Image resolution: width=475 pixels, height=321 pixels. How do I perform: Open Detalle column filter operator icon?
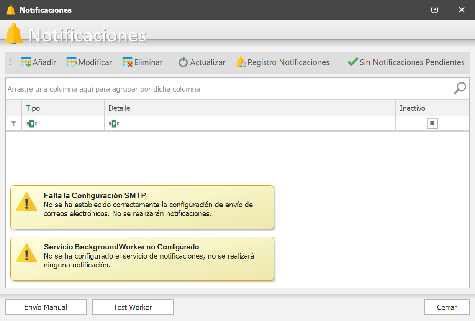click(x=114, y=123)
